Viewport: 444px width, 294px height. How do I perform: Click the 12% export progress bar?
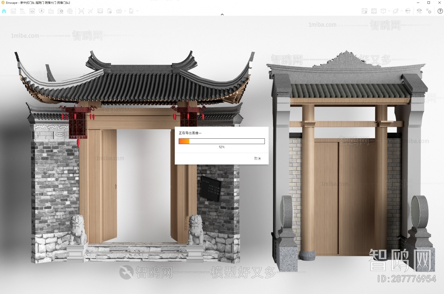click(221, 141)
